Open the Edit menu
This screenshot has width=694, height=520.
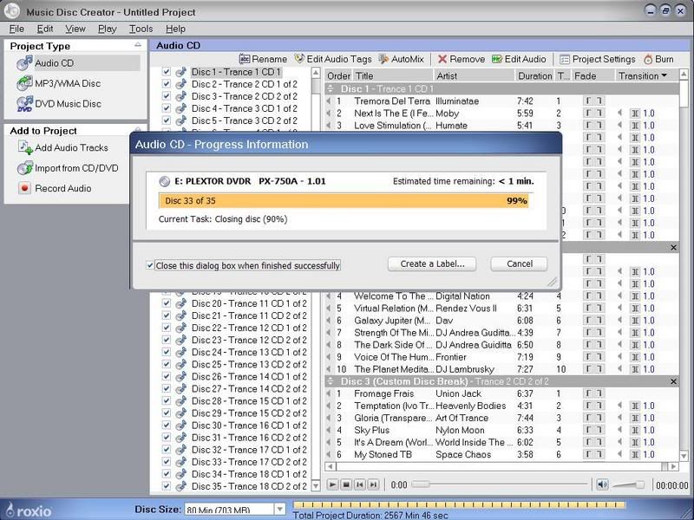(x=45, y=29)
